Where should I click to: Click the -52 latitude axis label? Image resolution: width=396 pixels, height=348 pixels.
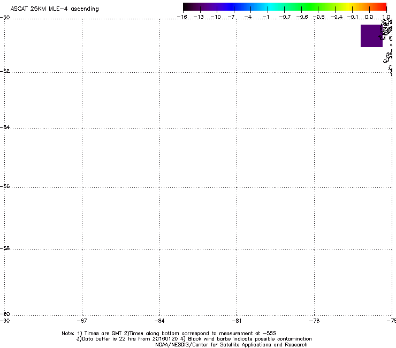(5, 71)
